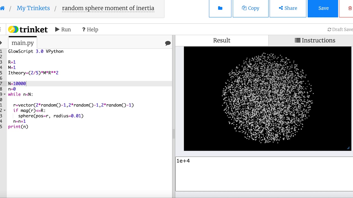353x198 pixels.
Task: Click the 'Itheory=(2/5)*M*R**2' code line
Action: click(33, 73)
